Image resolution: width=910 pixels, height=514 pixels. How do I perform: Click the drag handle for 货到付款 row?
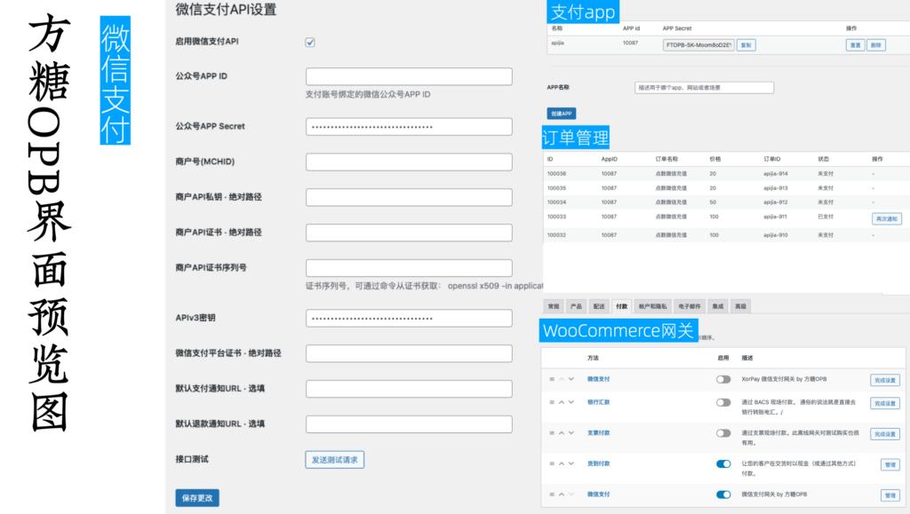click(x=551, y=463)
